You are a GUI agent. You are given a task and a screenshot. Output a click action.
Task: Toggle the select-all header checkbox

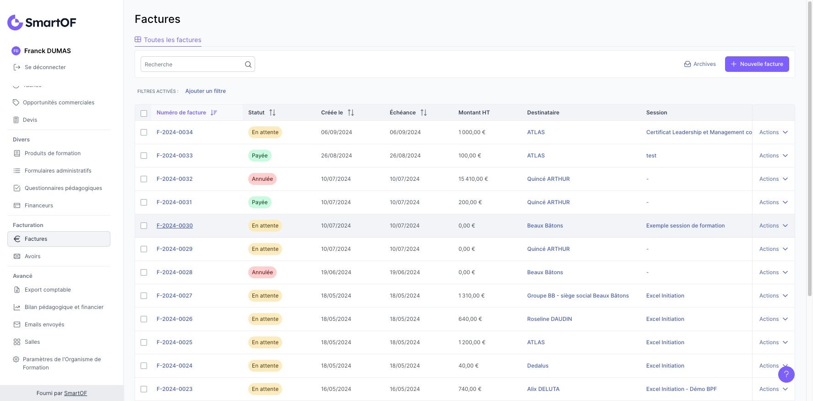pyautogui.click(x=144, y=113)
